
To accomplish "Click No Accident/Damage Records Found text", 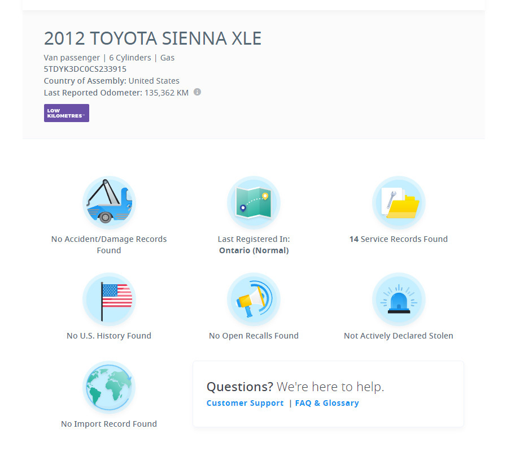I will coord(109,244).
